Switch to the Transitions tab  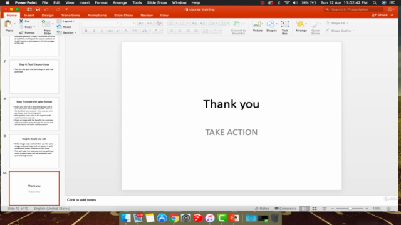70,15
